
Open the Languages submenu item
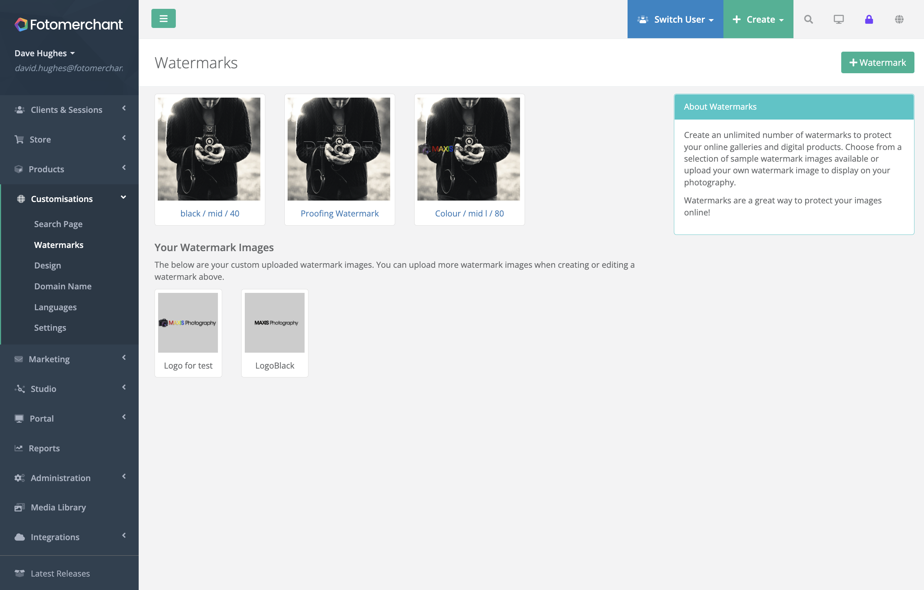[55, 307]
